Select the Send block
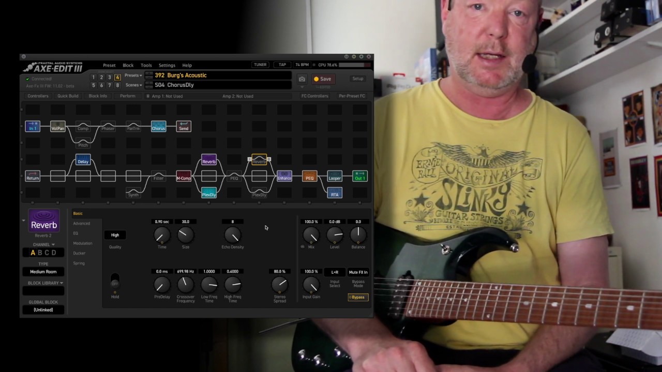The height and width of the screenshot is (372, 662). click(184, 126)
